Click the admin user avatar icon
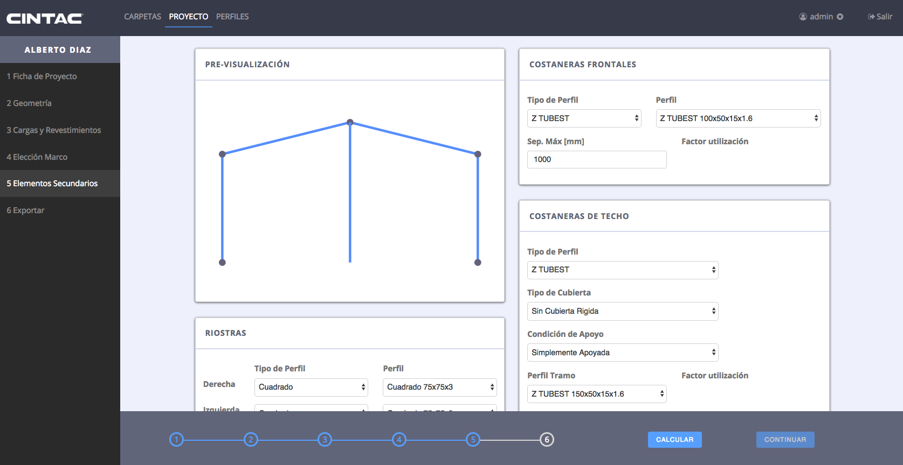Image resolution: width=903 pixels, height=465 pixels. click(803, 17)
